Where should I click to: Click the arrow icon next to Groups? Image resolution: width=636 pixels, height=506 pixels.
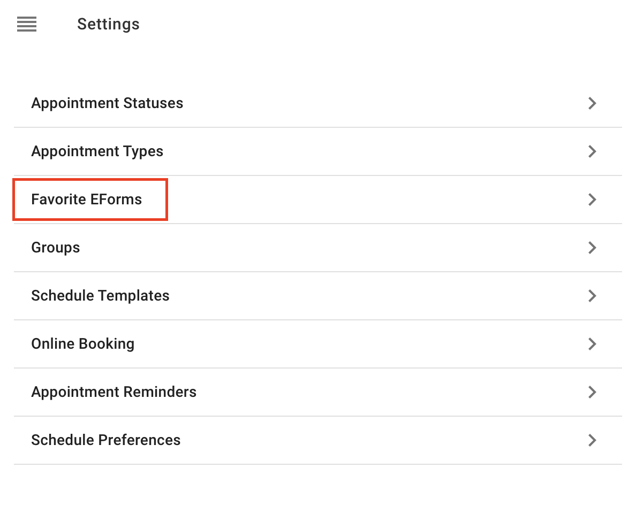pyautogui.click(x=592, y=248)
